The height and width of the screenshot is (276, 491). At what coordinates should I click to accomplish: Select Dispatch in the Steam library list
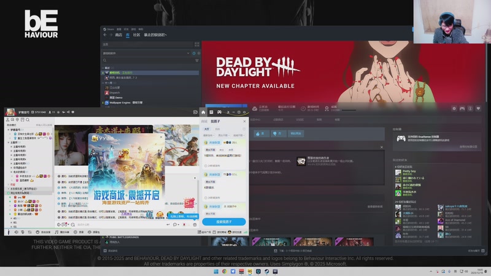tap(115, 93)
